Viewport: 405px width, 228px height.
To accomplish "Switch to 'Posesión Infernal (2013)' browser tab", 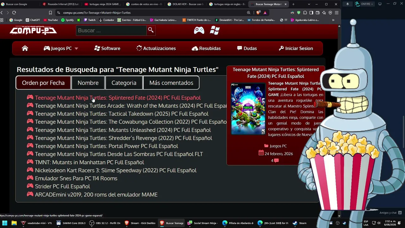I will [x=61, y=4].
